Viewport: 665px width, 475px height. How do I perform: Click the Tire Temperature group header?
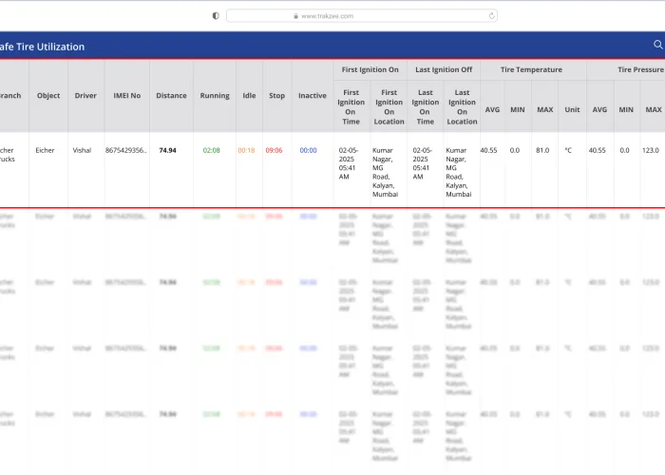click(532, 69)
